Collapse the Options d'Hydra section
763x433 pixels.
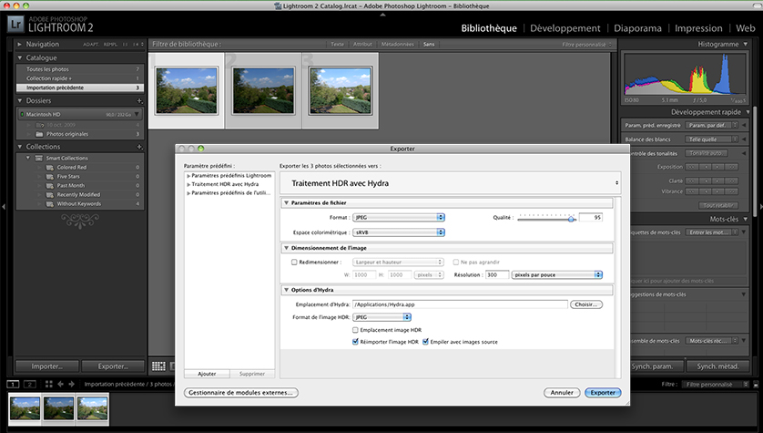[x=286, y=290]
